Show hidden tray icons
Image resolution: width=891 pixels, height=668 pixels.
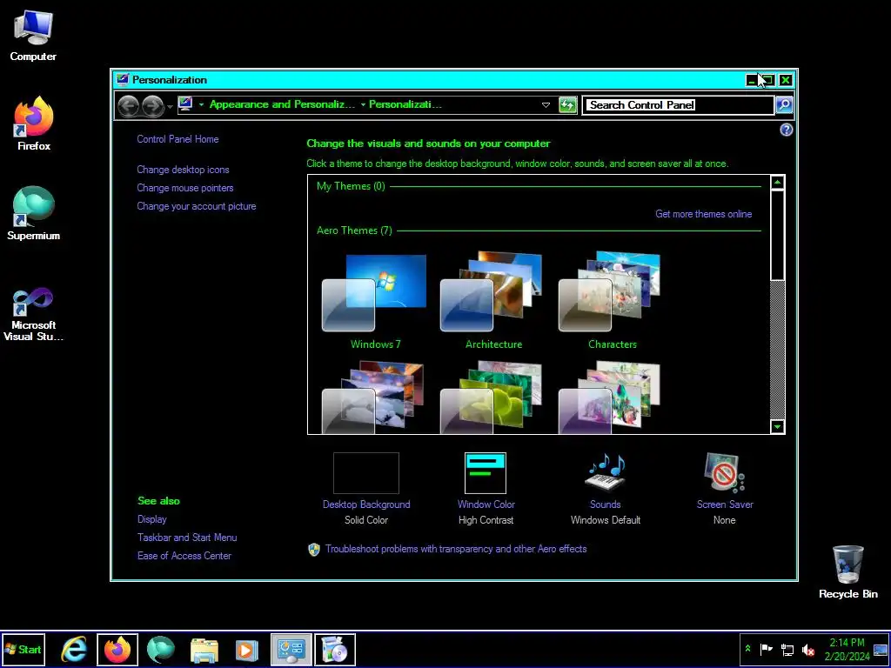[747, 649]
